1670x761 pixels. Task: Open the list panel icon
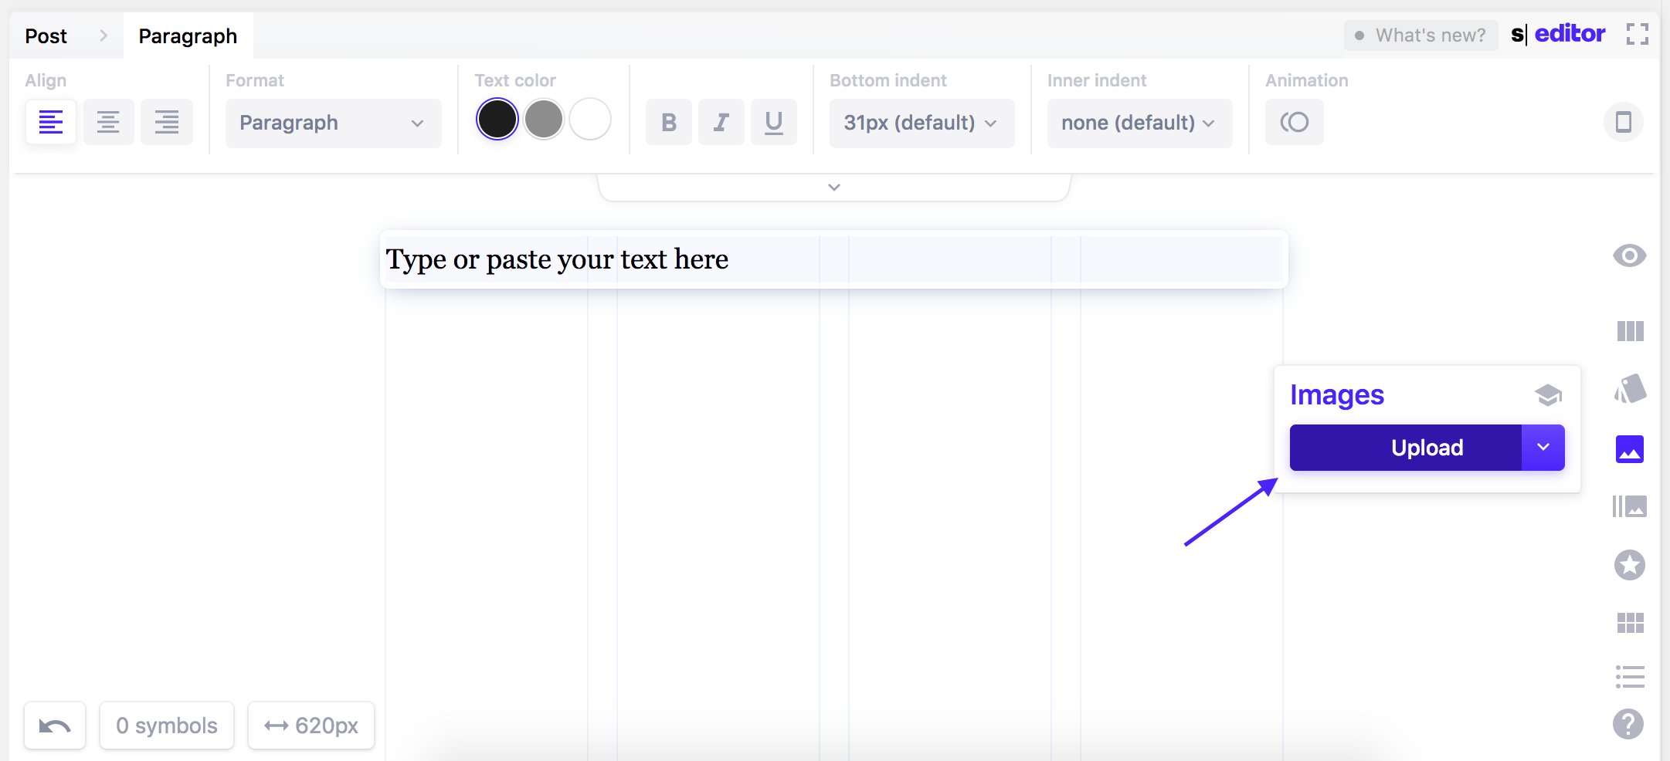pyautogui.click(x=1630, y=676)
